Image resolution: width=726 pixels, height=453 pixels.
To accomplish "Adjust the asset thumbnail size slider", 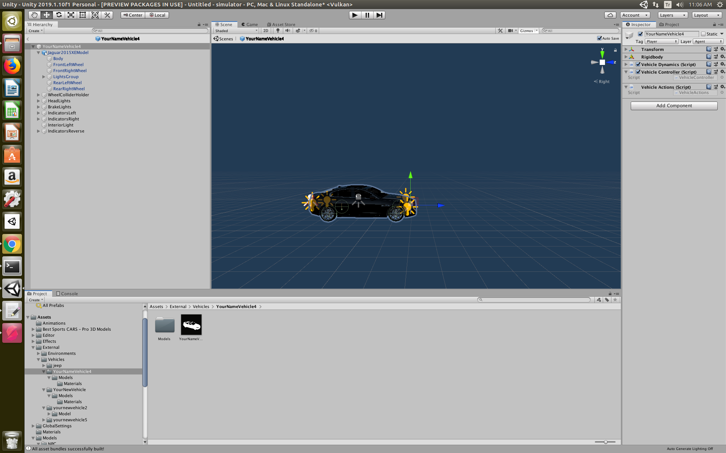I will 605,442.
